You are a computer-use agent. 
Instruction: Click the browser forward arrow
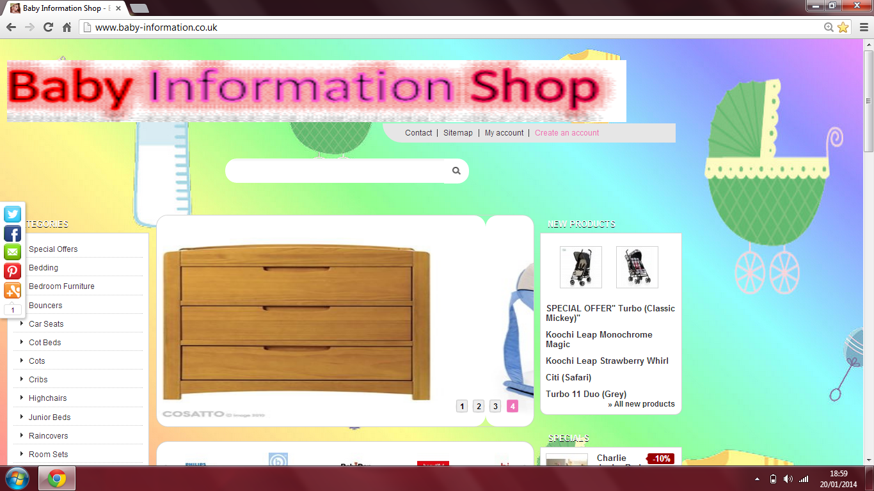tap(29, 27)
